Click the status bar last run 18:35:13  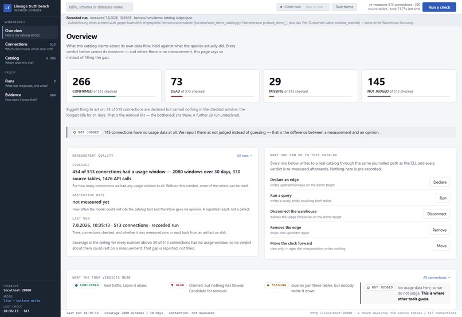(x=83, y=313)
